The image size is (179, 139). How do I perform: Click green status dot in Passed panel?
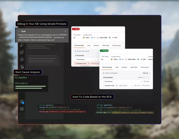pyautogui.click(x=138, y=59)
